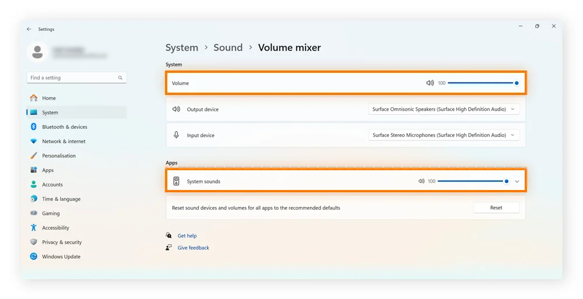Click the back arrow in Settings

tap(29, 29)
